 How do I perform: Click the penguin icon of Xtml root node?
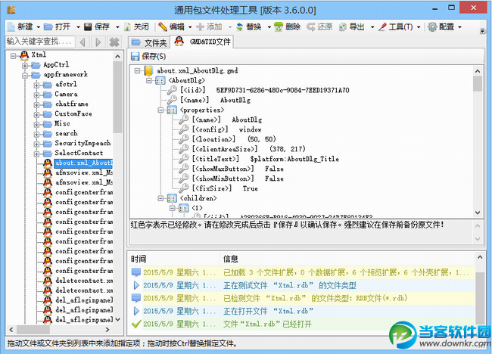click(24, 55)
